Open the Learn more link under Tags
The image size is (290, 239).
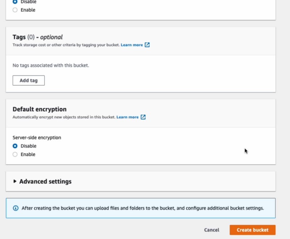coord(132,45)
